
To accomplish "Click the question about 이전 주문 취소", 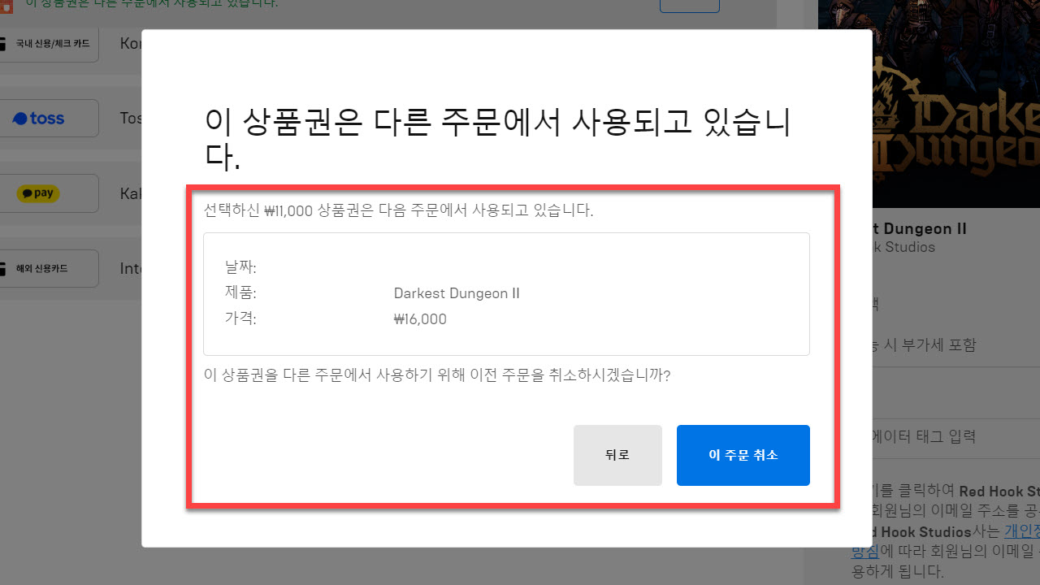I will (x=437, y=376).
